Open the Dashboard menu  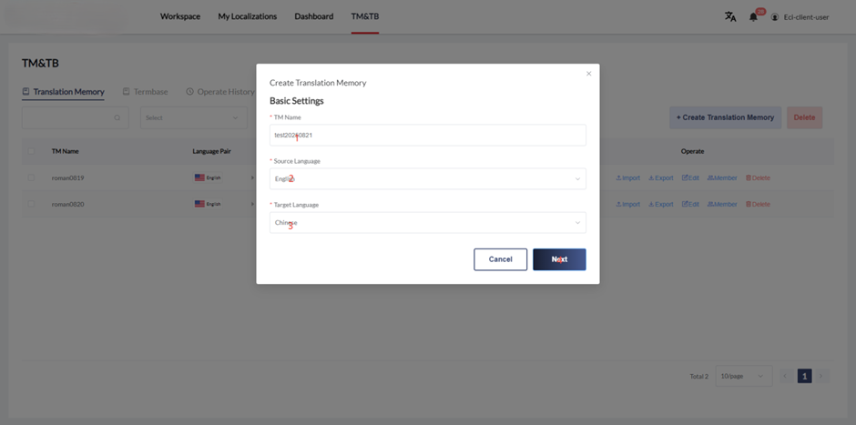(314, 16)
